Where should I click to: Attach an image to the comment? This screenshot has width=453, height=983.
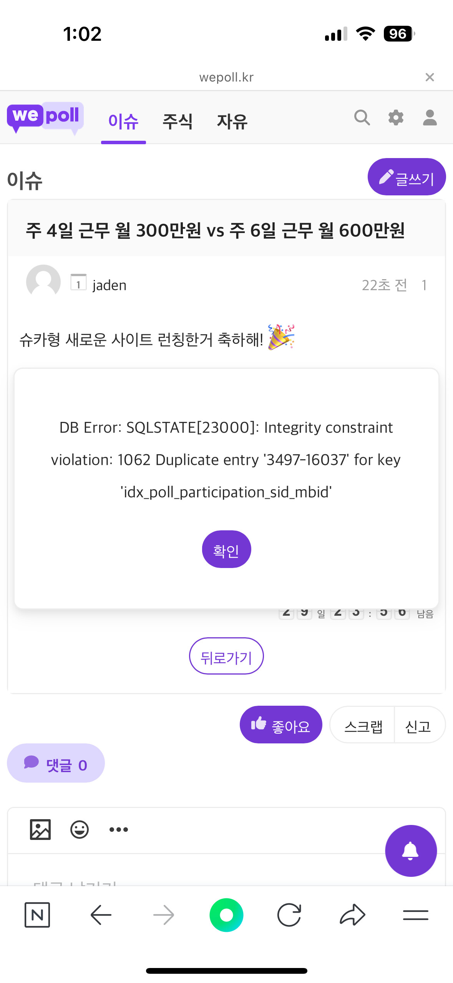pyautogui.click(x=40, y=829)
